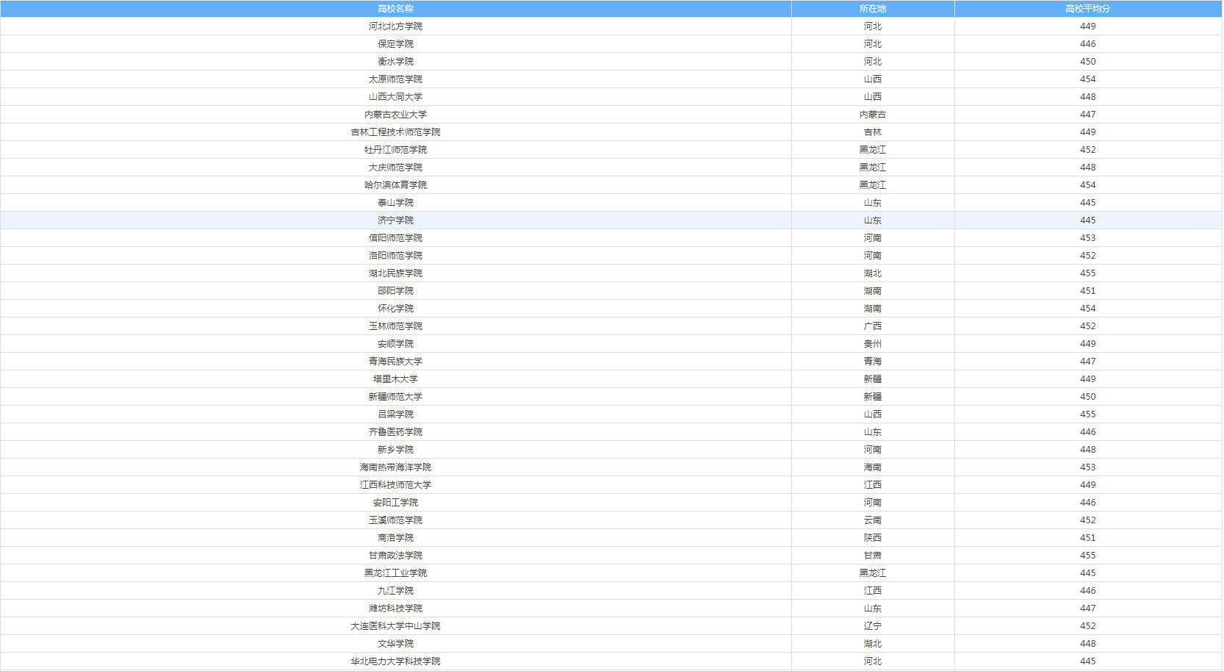The image size is (1224, 671).
Task: Click the 450 score for 新疆师范大学
Action: pos(1088,397)
